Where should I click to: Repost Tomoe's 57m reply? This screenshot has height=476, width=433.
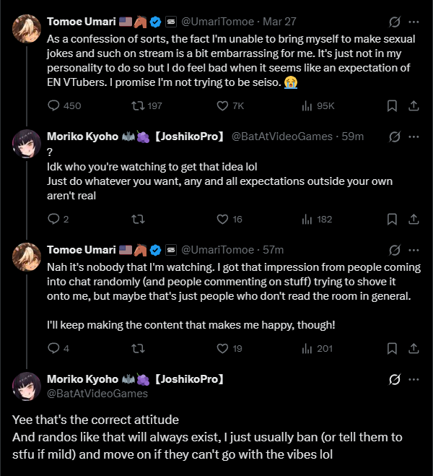[x=137, y=348]
